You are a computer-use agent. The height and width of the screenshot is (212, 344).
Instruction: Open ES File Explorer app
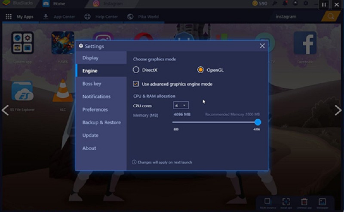coord(22,91)
